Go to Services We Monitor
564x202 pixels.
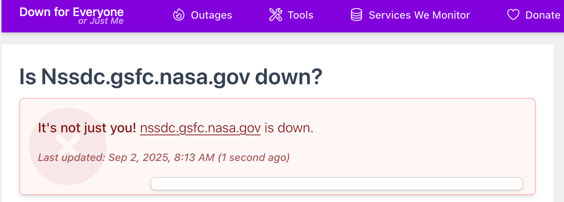click(419, 15)
